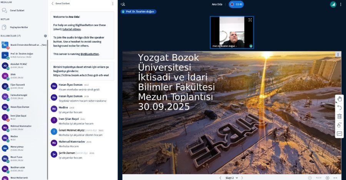Open manage users gear icon
The height and width of the screenshot is (180, 346).
tap(45, 36)
